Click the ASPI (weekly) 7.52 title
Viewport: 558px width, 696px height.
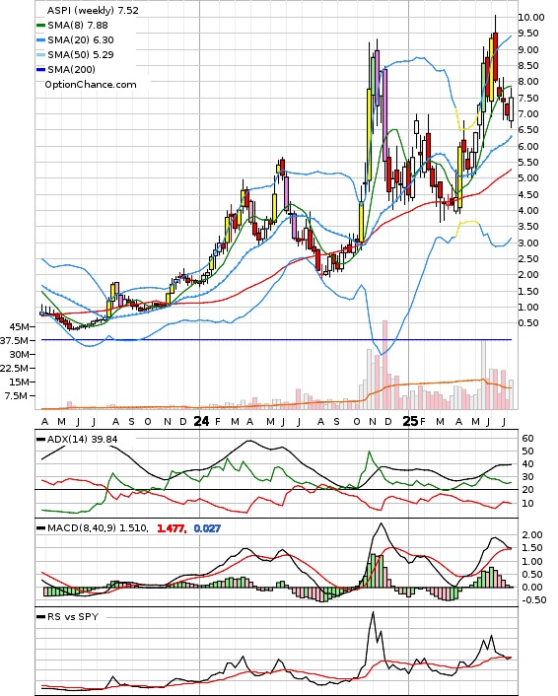pos(93,11)
